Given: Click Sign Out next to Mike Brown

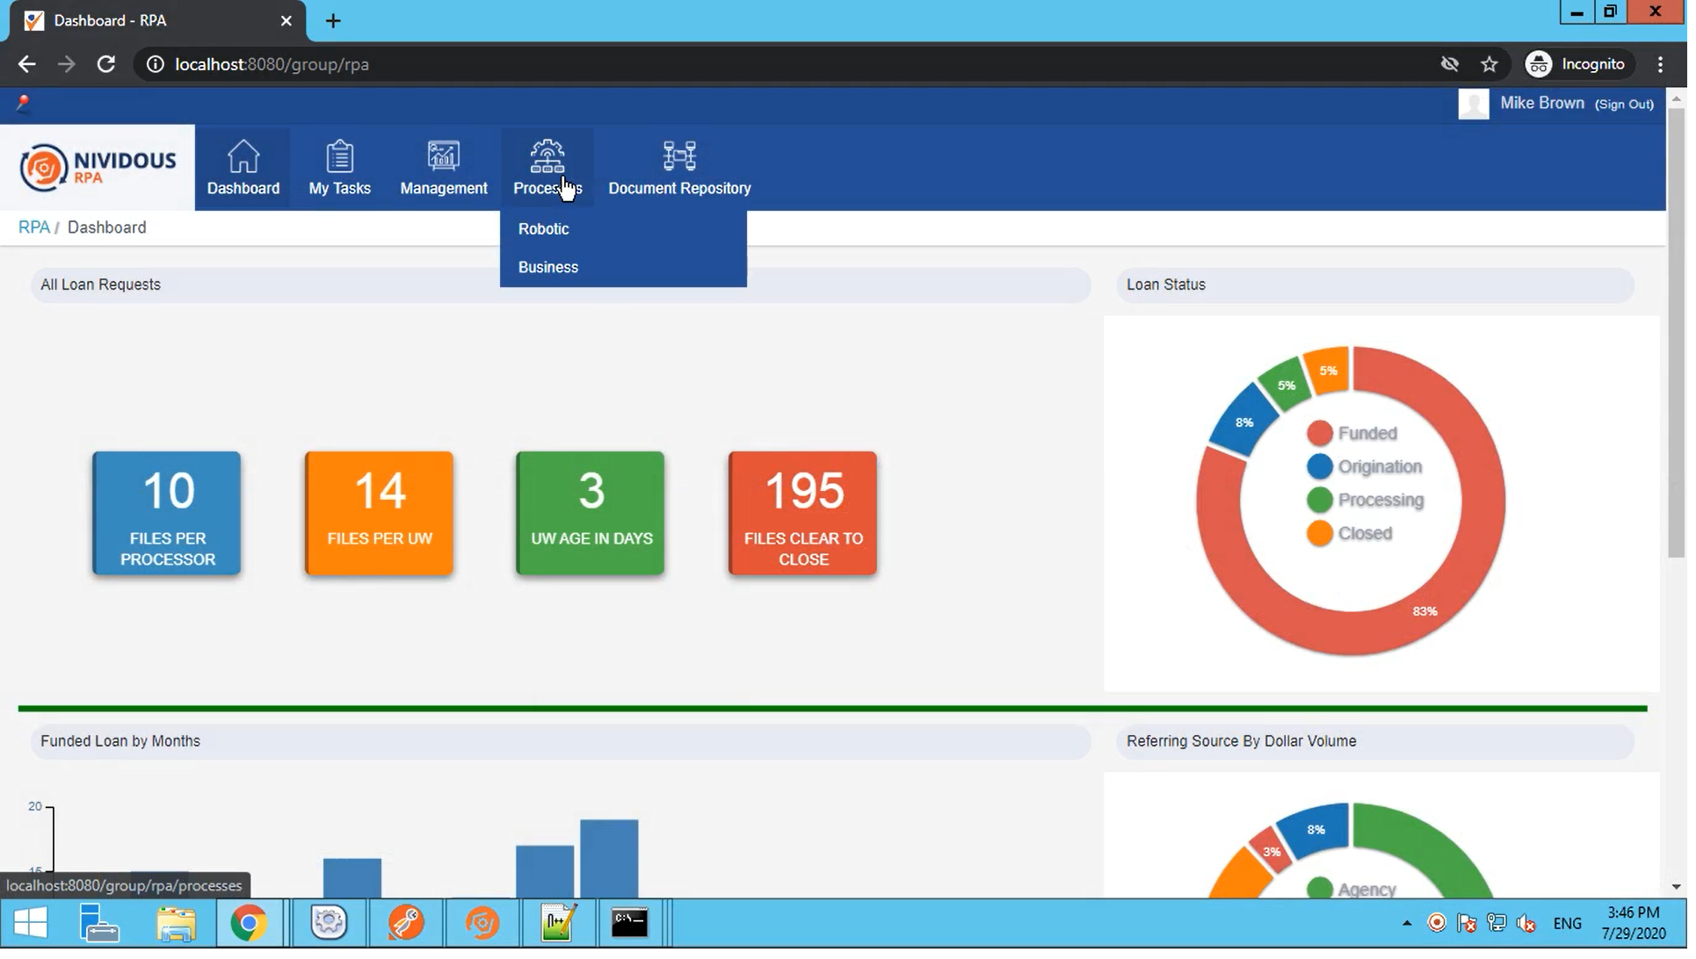Looking at the screenshot, I should pos(1625,104).
